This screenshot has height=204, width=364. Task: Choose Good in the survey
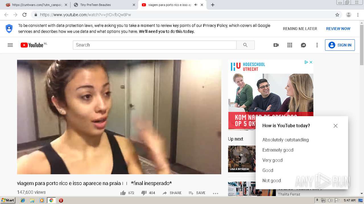click(268, 170)
